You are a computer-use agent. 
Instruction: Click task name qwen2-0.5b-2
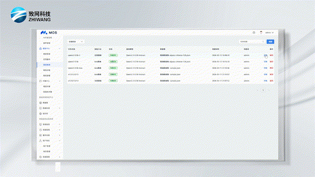point(74,55)
